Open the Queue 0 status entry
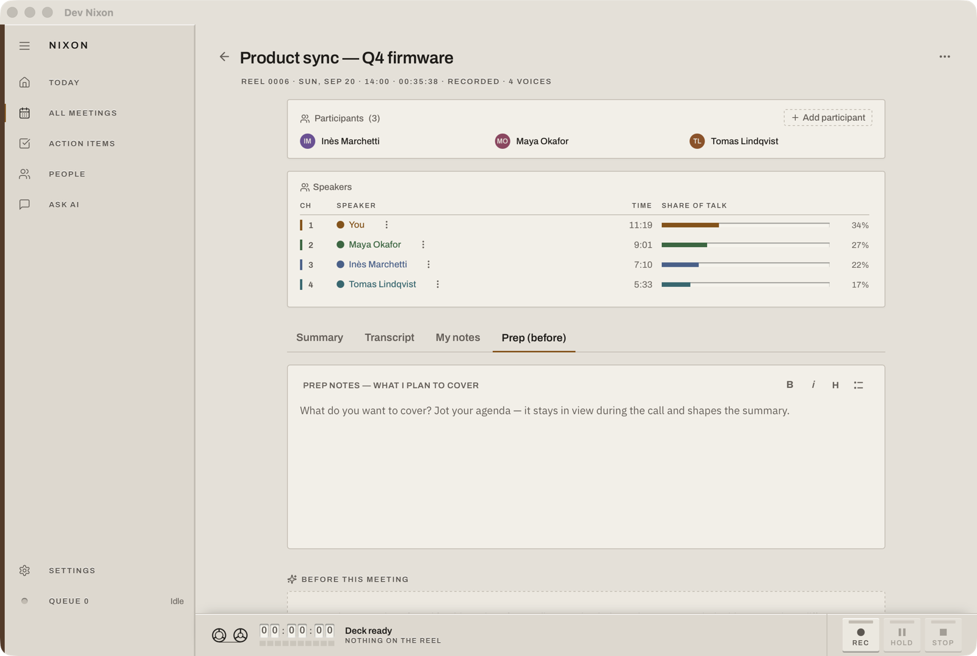This screenshot has width=977, height=656. [x=101, y=601]
